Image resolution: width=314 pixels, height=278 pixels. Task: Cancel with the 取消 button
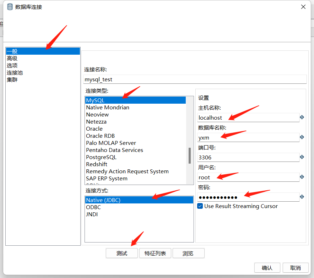(x=296, y=268)
